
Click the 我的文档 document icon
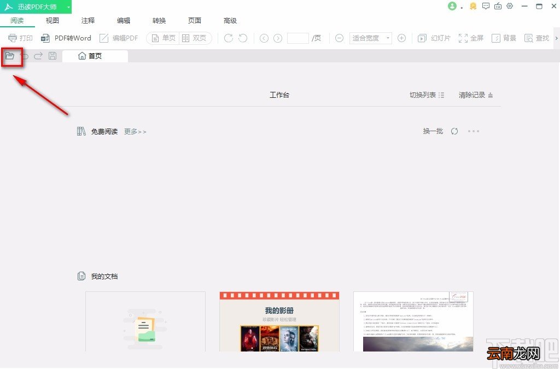pos(81,276)
